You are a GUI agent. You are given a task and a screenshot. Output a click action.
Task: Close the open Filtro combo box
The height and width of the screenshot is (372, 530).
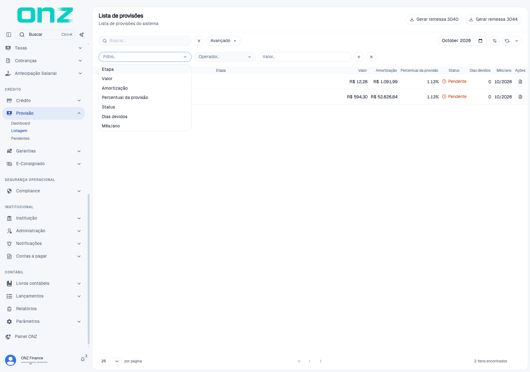point(145,57)
